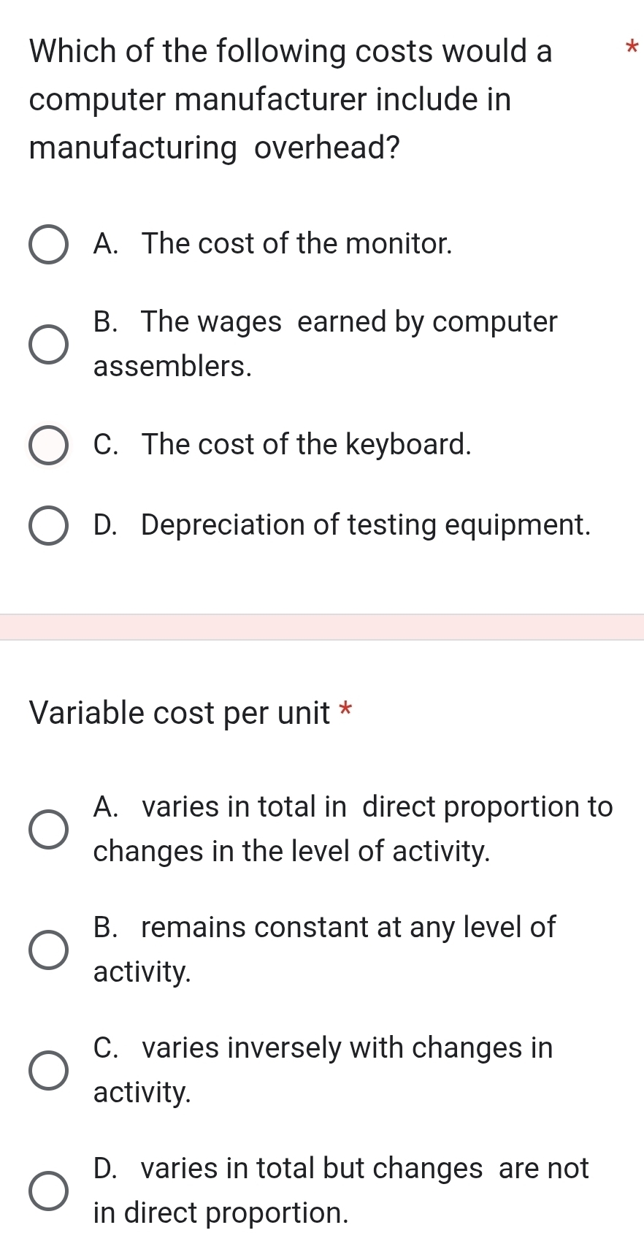644x1252 pixels.
Task: Choose radio option B about computer assemblers' wages
Action: click(x=49, y=344)
